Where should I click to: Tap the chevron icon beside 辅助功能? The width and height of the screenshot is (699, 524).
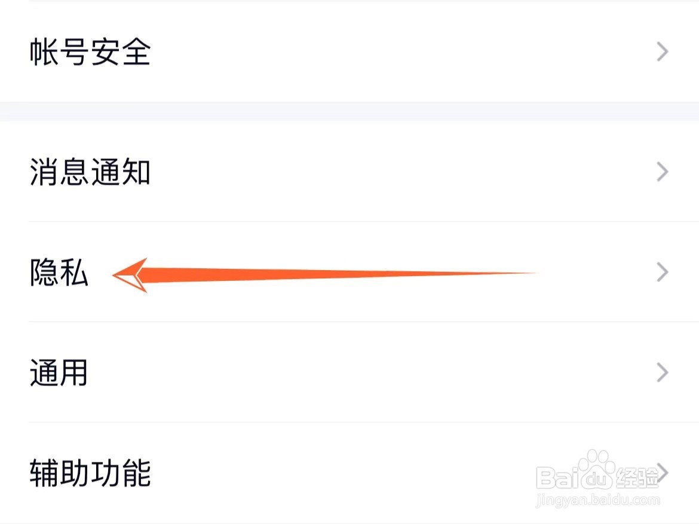[663, 473]
